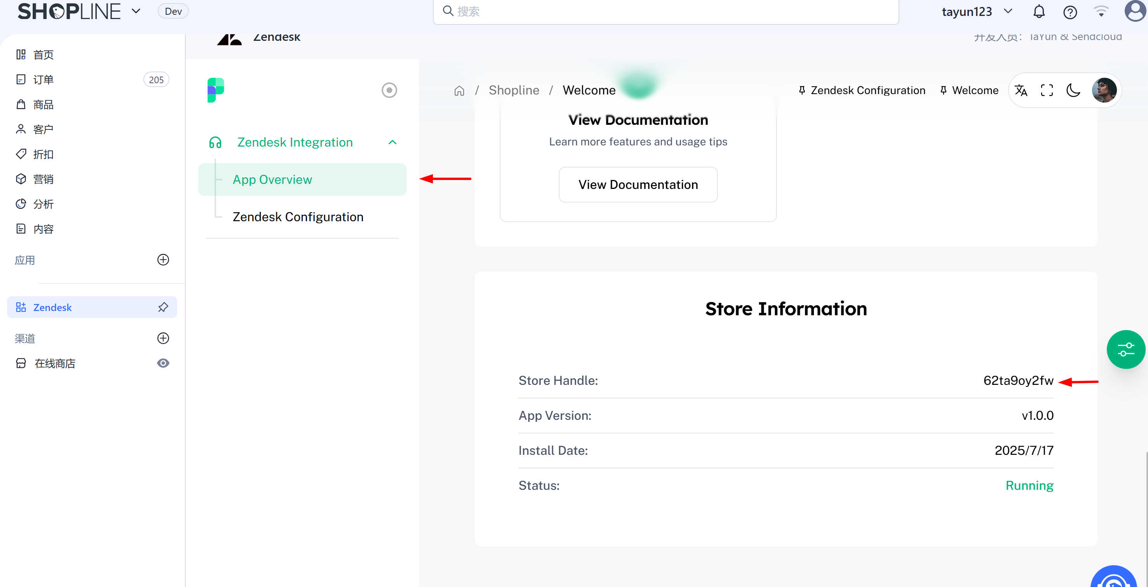The height and width of the screenshot is (587, 1148).
Task: Pin the Zendesk app
Action: (163, 307)
